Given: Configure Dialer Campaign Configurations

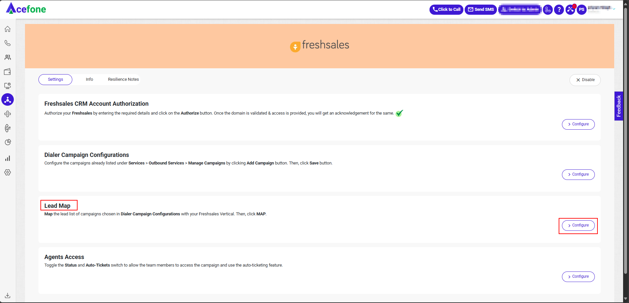Looking at the screenshot, I should [x=578, y=175].
